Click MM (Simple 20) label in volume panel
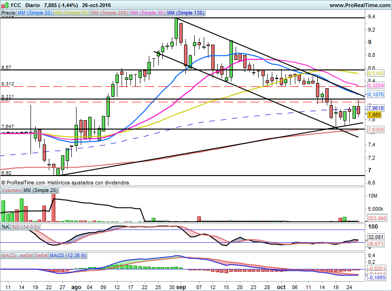This screenshot has width=392, height=291. 40,190
